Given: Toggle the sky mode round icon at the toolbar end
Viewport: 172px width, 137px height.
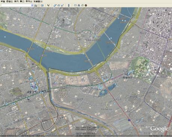Looking at the screenshot, I should pyautogui.click(x=86, y=5).
